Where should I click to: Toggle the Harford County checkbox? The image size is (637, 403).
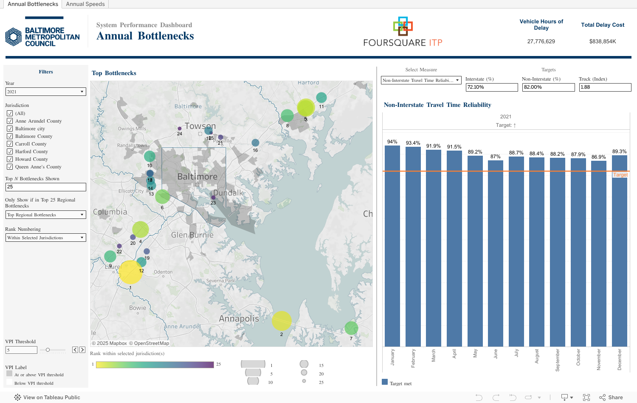(10, 151)
